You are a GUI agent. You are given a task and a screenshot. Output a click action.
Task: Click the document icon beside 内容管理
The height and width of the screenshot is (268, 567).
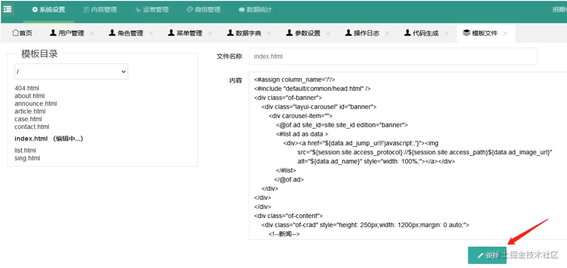(x=87, y=10)
